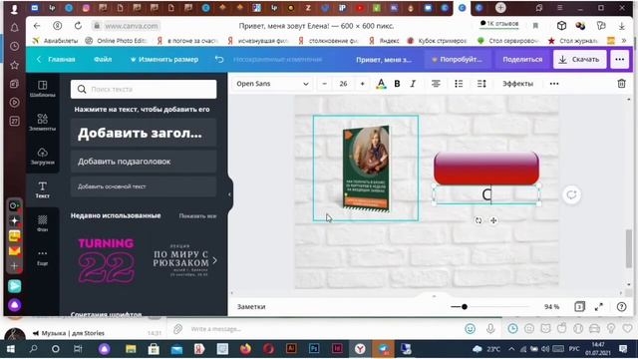Open the Online Photo Editor bookmark
Screen dimensions: 638x359
pyautogui.click(x=117, y=41)
